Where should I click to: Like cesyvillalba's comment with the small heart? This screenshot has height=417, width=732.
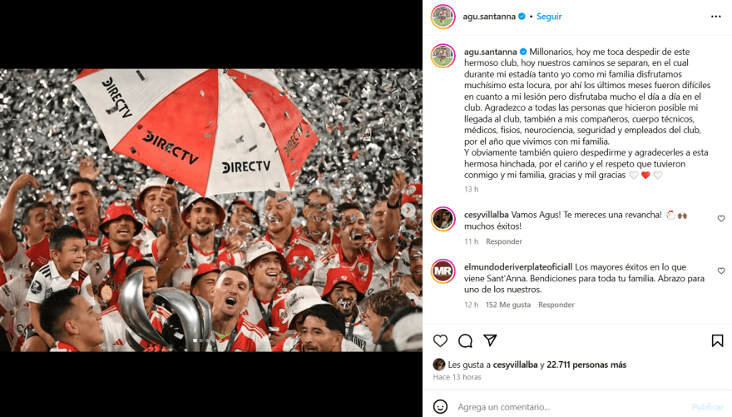coord(721,219)
